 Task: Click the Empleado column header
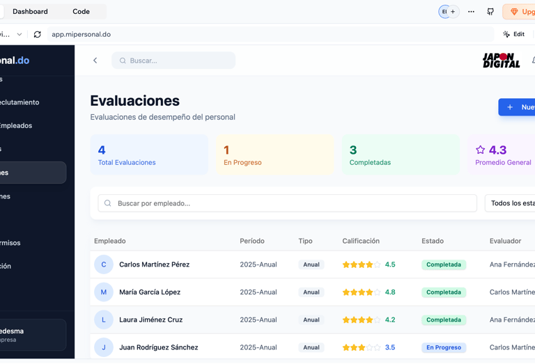click(110, 241)
